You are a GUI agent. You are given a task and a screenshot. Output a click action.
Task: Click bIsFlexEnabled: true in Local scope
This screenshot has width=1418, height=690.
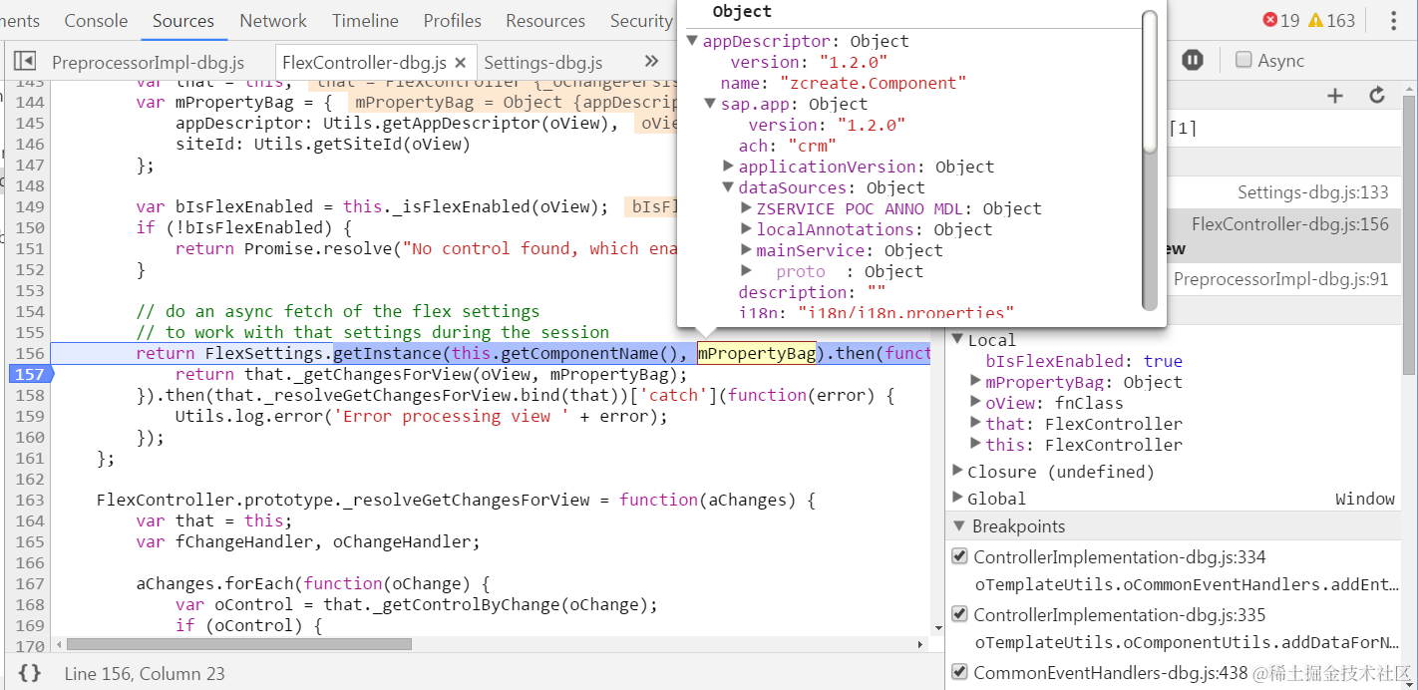[1084, 361]
